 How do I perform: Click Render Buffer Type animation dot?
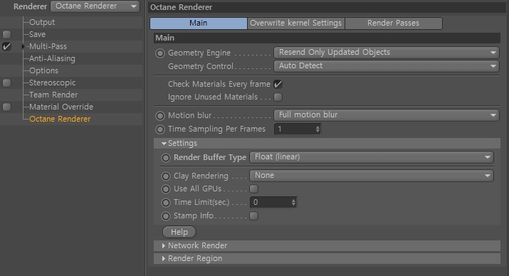[x=166, y=158]
